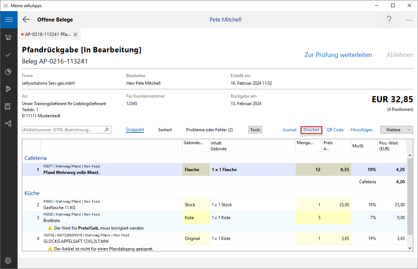Viewport: 418px width, 269px height.
Task: Click the shopping cart sidebar icon
Action: coord(9,37)
